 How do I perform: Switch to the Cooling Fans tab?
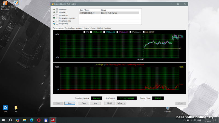pos(70,28)
